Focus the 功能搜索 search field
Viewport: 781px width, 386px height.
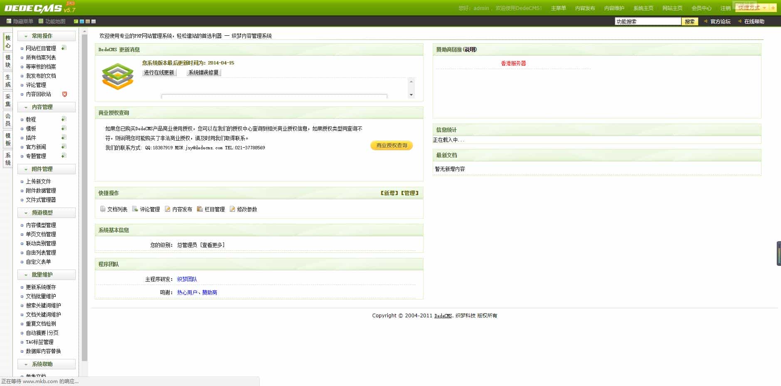pos(648,22)
